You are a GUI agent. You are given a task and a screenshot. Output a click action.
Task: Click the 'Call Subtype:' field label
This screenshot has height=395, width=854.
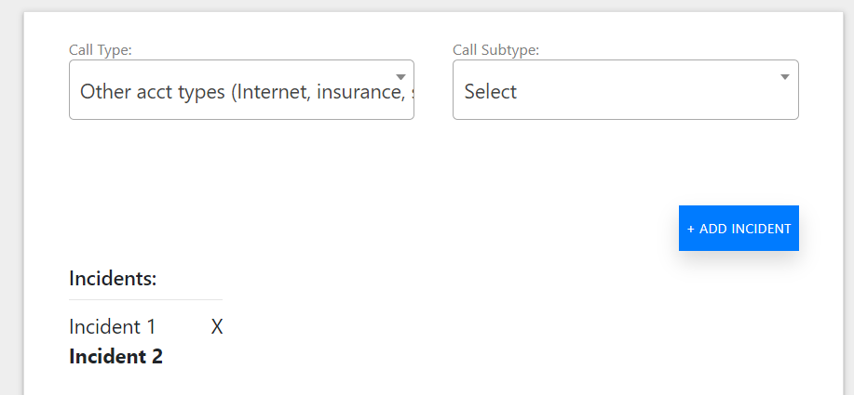[495, 50]
